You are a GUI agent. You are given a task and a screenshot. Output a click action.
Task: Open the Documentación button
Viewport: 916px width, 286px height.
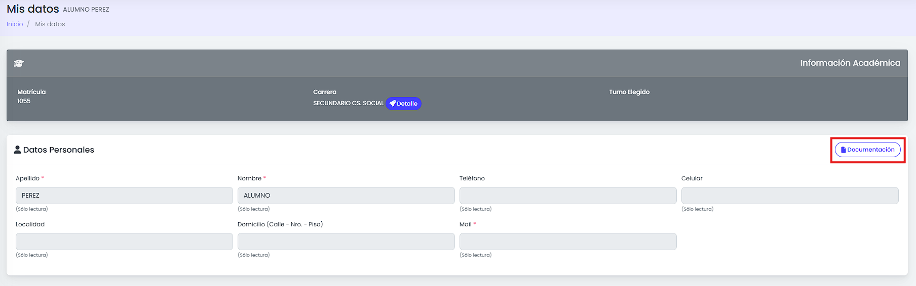click(867, 150)
